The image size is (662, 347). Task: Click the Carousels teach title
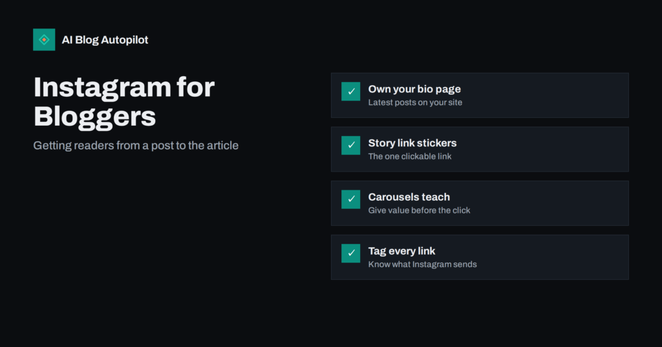409,197
